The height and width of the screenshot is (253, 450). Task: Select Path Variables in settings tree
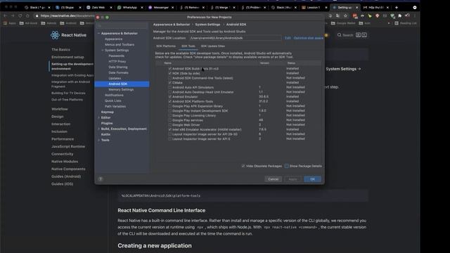click(x=115, y=106)
